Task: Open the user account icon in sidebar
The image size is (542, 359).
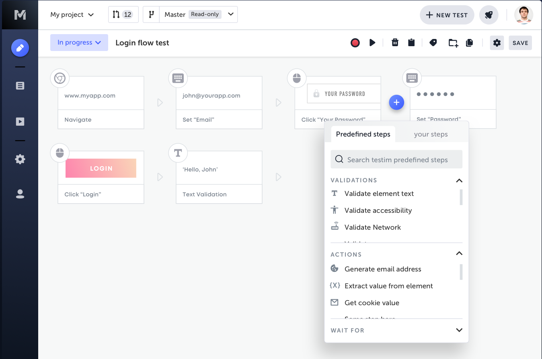Action: [x=20, y=194]
